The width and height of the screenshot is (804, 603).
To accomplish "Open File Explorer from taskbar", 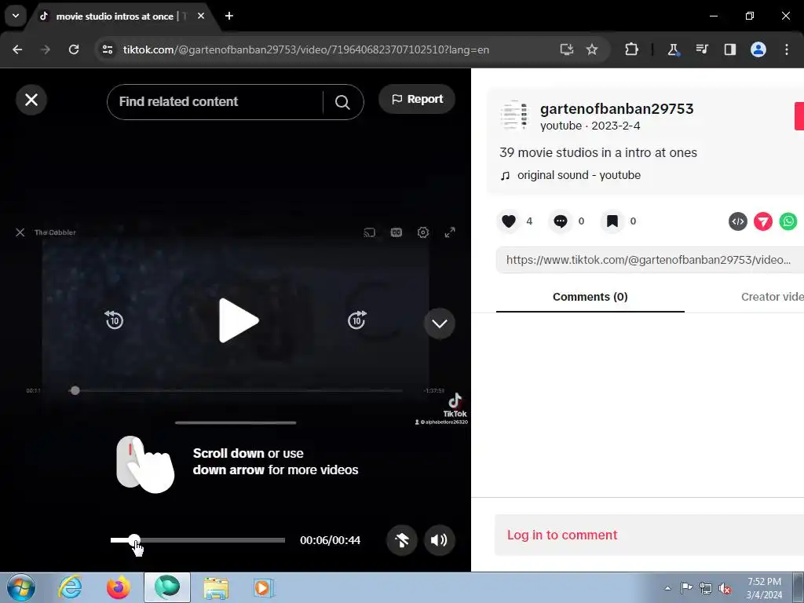I will 216,587.
